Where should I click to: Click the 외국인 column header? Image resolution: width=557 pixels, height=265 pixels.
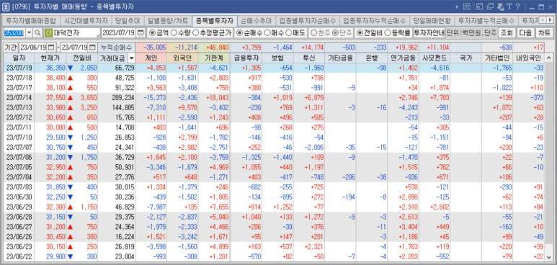(182, 58)
